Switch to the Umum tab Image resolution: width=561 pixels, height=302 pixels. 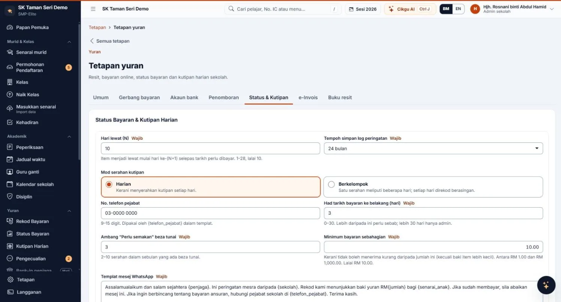point(101,97)
